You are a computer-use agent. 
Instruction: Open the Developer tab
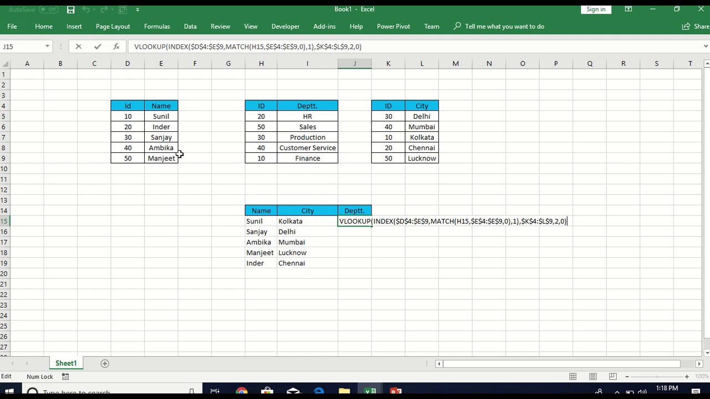click(x=286, y=26)
